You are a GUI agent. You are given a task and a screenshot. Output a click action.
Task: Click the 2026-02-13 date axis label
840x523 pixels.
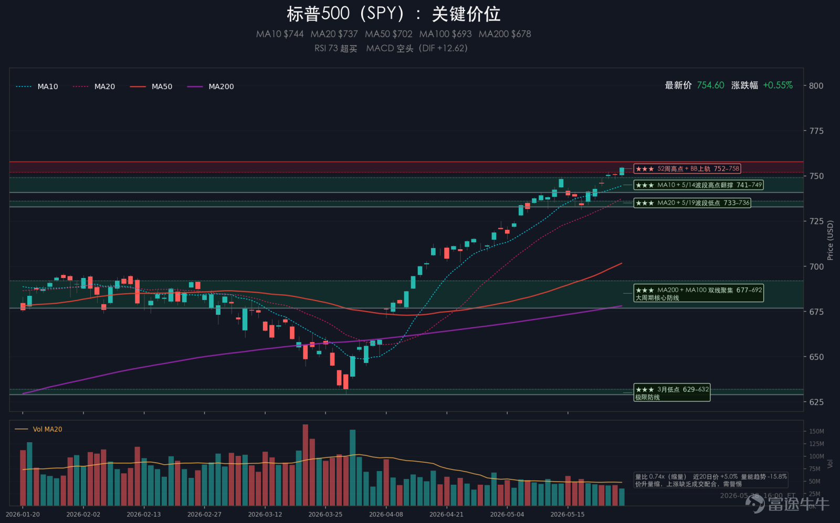click(144, 514)
